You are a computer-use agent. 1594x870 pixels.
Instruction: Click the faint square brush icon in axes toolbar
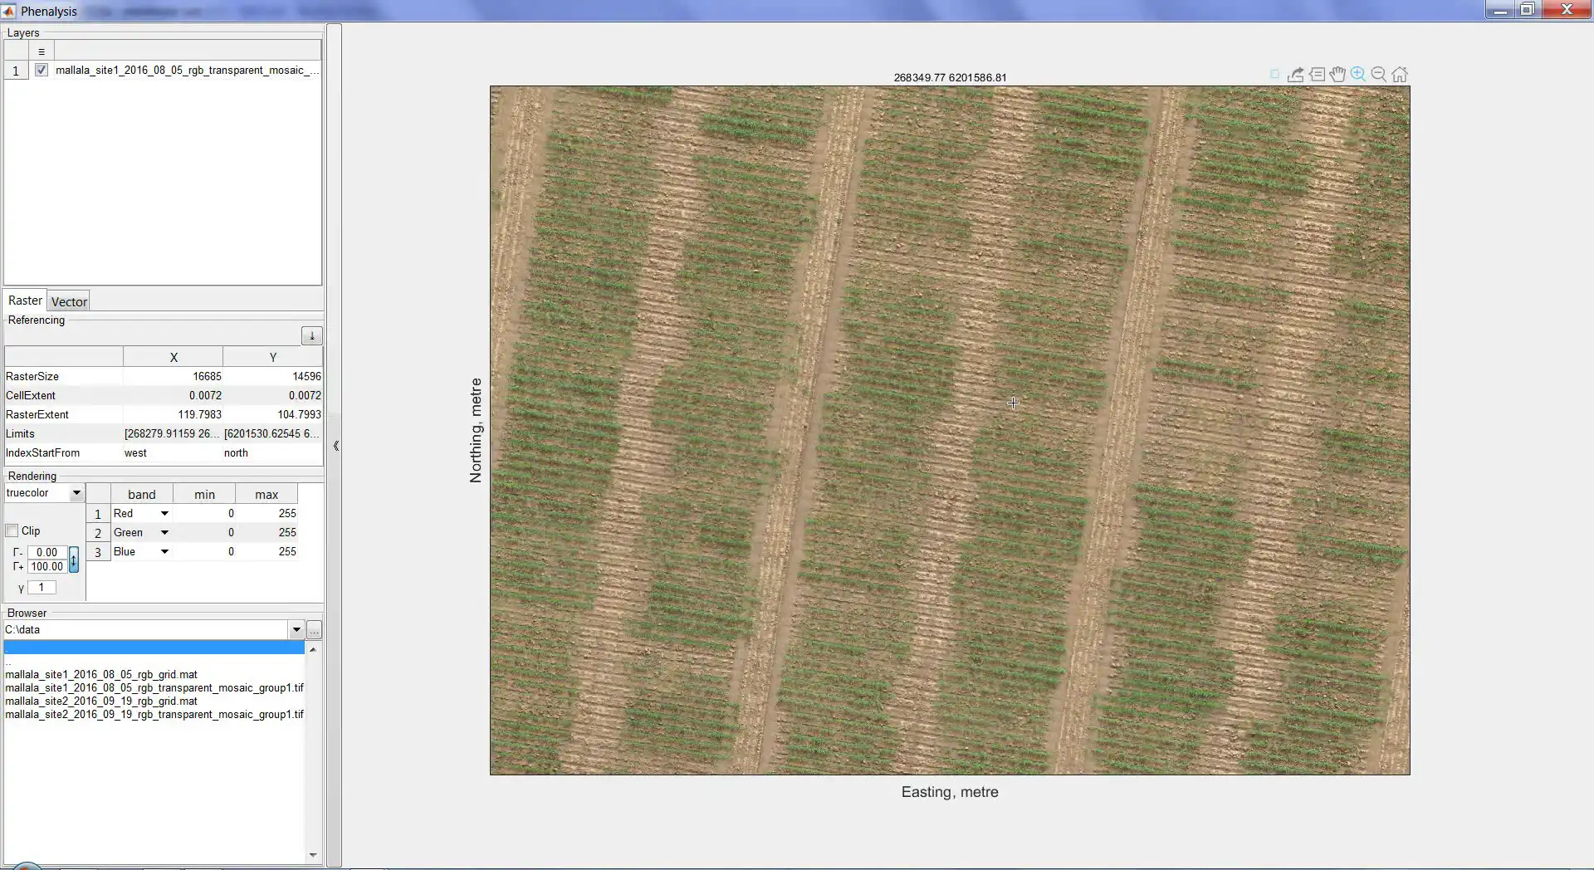1275,75
